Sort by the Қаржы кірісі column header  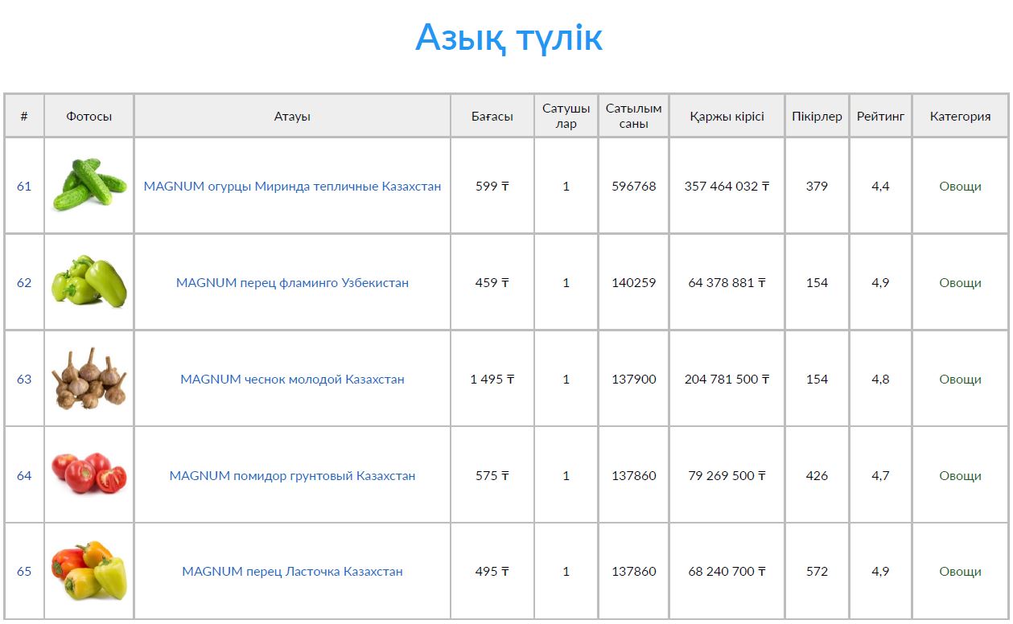click(x=727, y=116)
